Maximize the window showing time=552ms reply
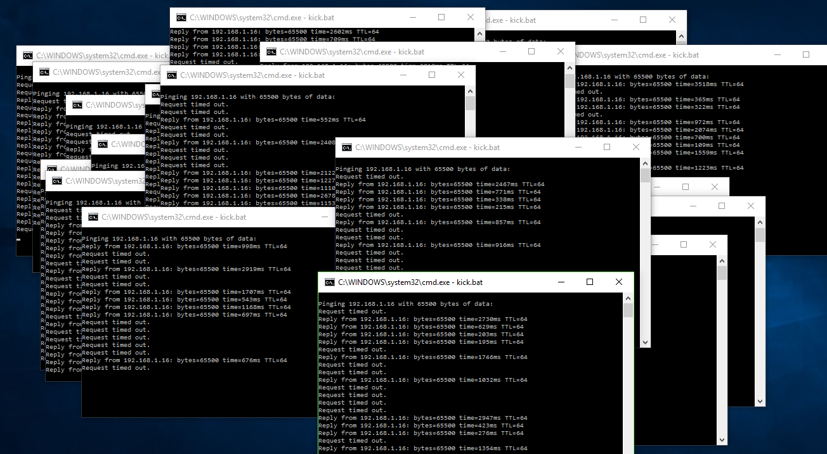This screenshot has height=454, width=827. point(432,75)
